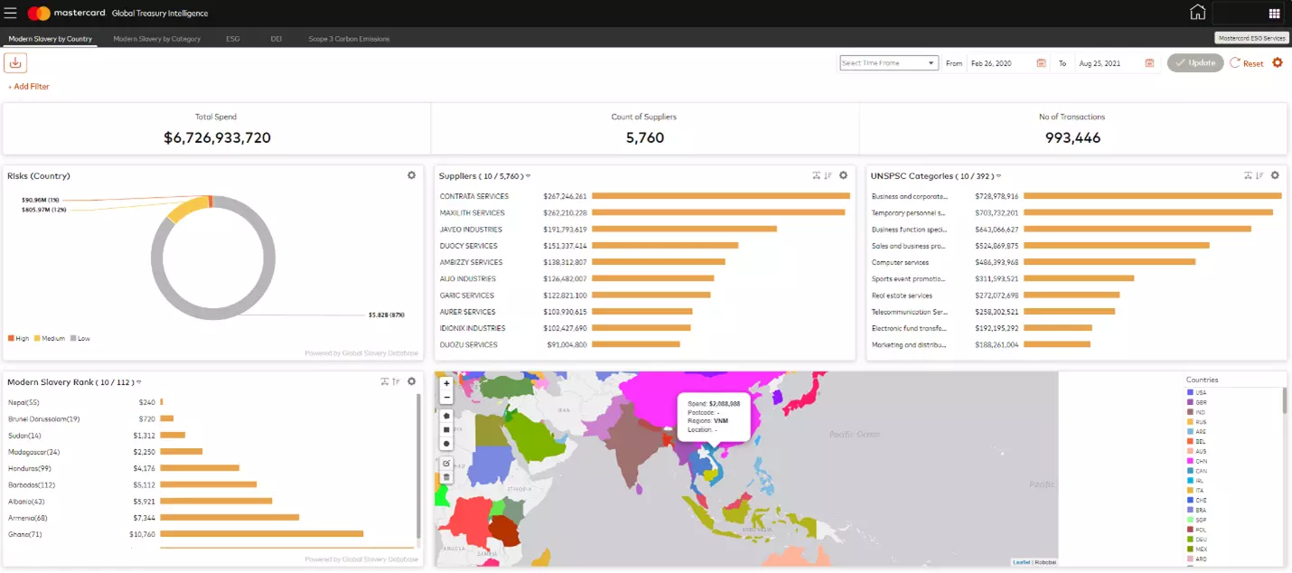Click the IND color swatch in legend
This screenshot has width=1292, height=573.
(1191, 412)
